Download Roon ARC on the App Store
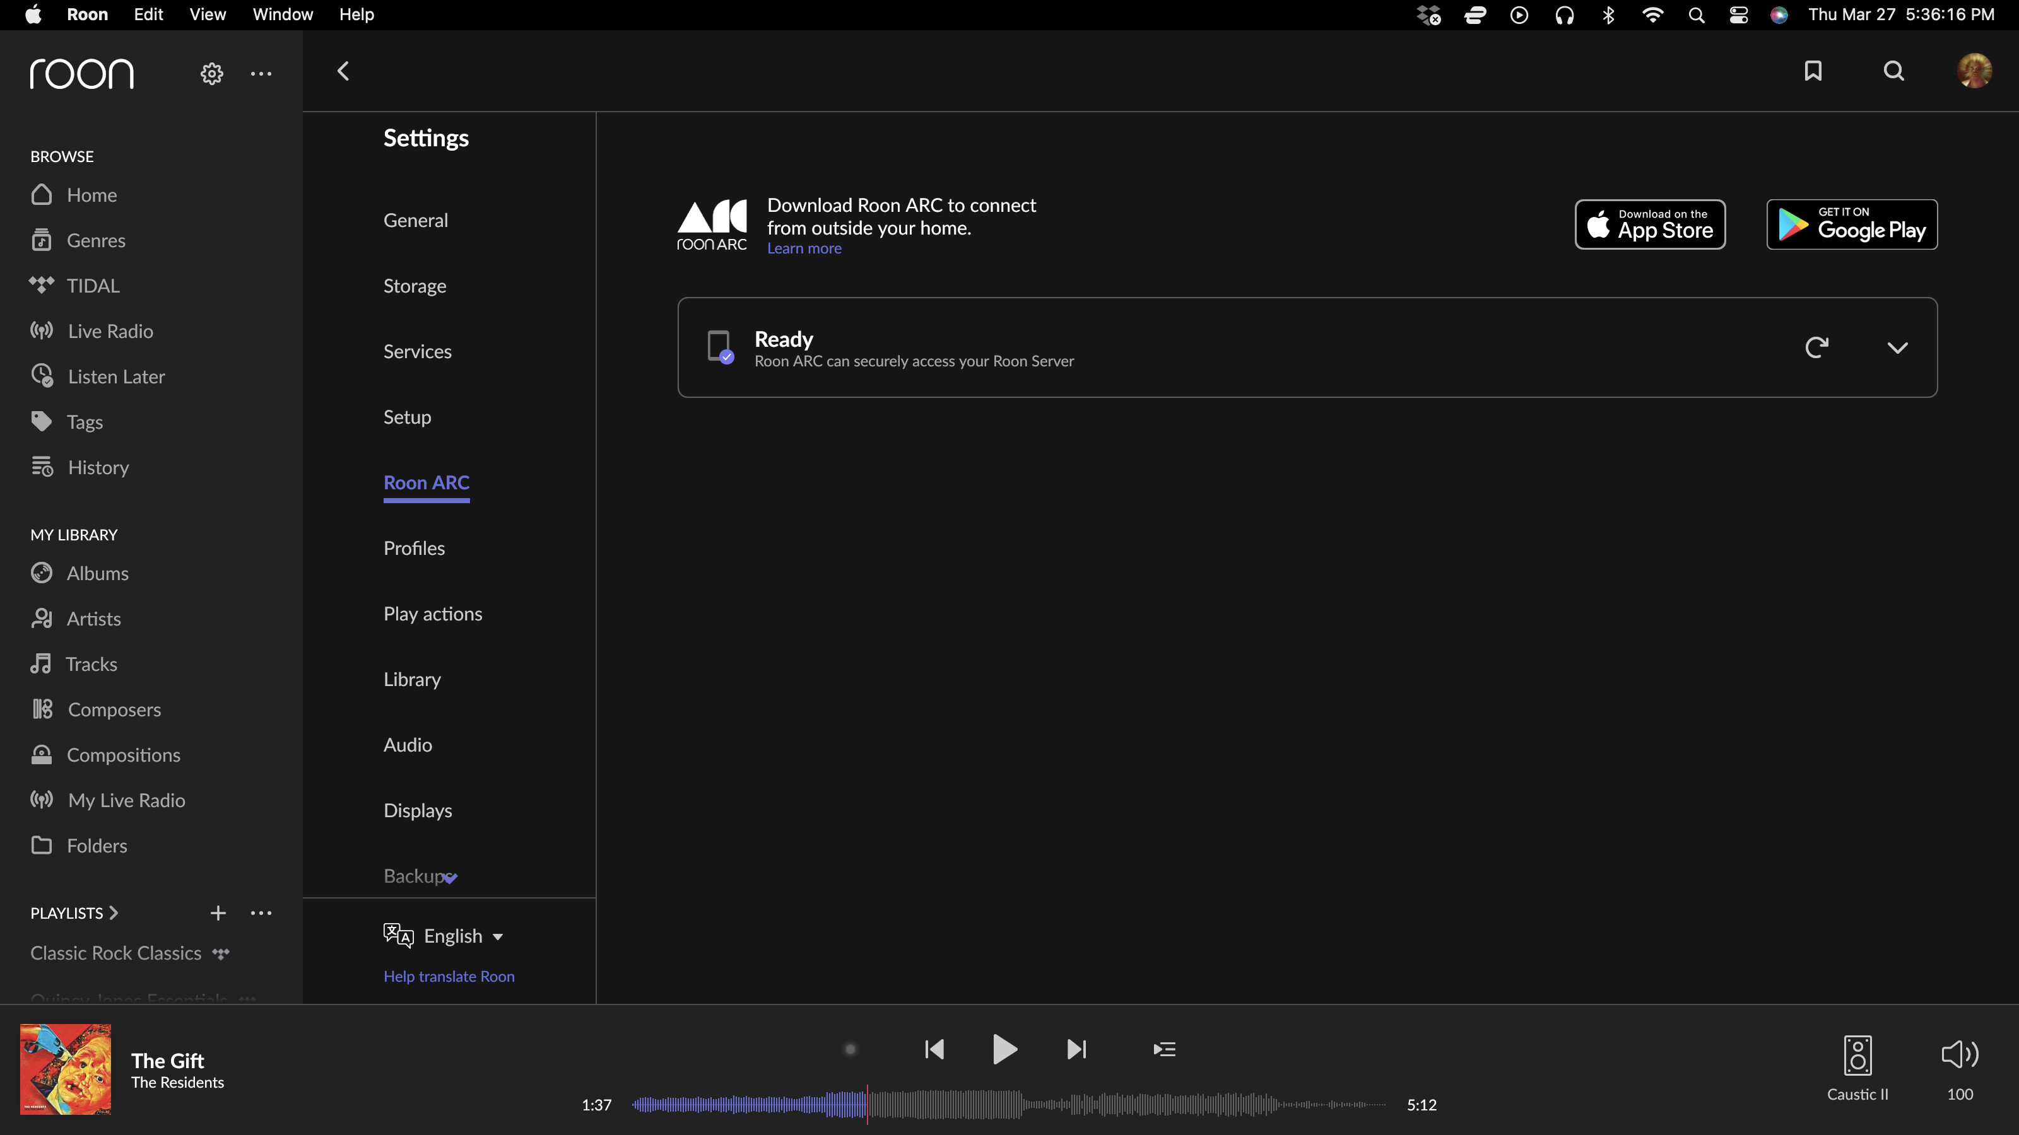Image resolution: width=2019 pixels, height=1135 pixels. 1650,225
